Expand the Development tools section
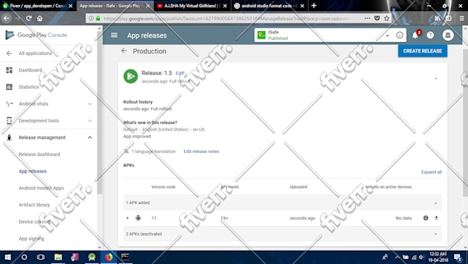This screenshot has width=468, height=264. click(x=90, y=121)
